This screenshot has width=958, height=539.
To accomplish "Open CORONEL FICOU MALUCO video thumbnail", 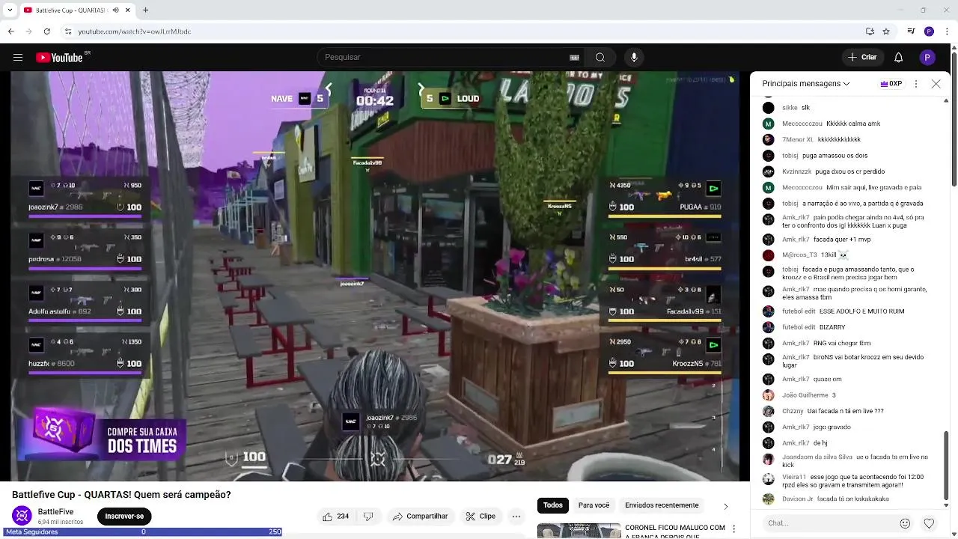I will [579, 531].
